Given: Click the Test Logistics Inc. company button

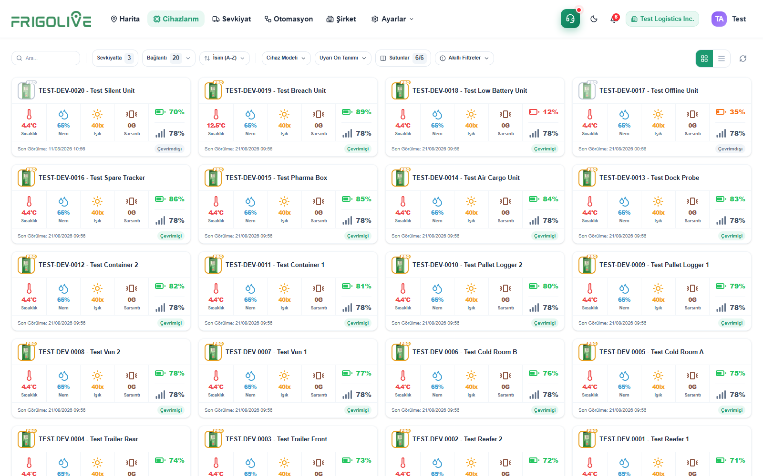Looking at the screenshot, I should (x=662, y=19).
